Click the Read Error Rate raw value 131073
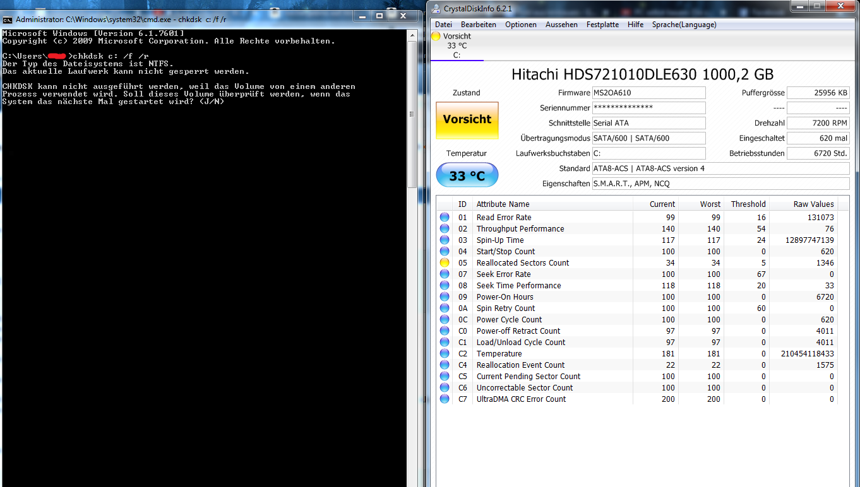 coord(820,218)
